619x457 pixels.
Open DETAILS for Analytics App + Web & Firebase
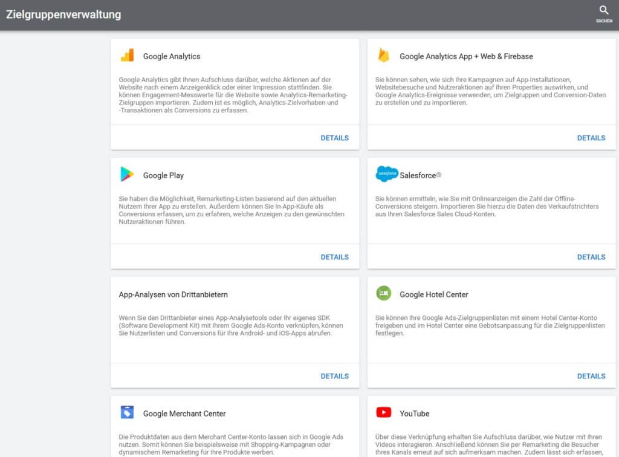tap(591, 138)
